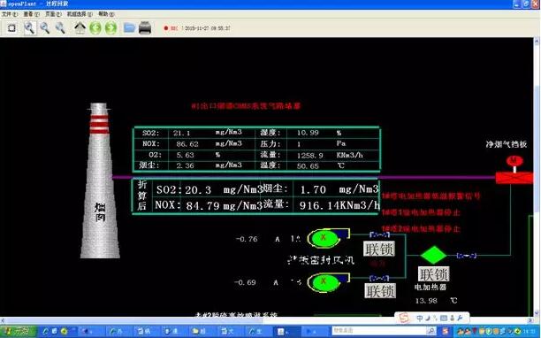Image resolution: width=541 pixels, height=338 pixels.
Task: Open the 文件 menu
Action: point(10,14)
